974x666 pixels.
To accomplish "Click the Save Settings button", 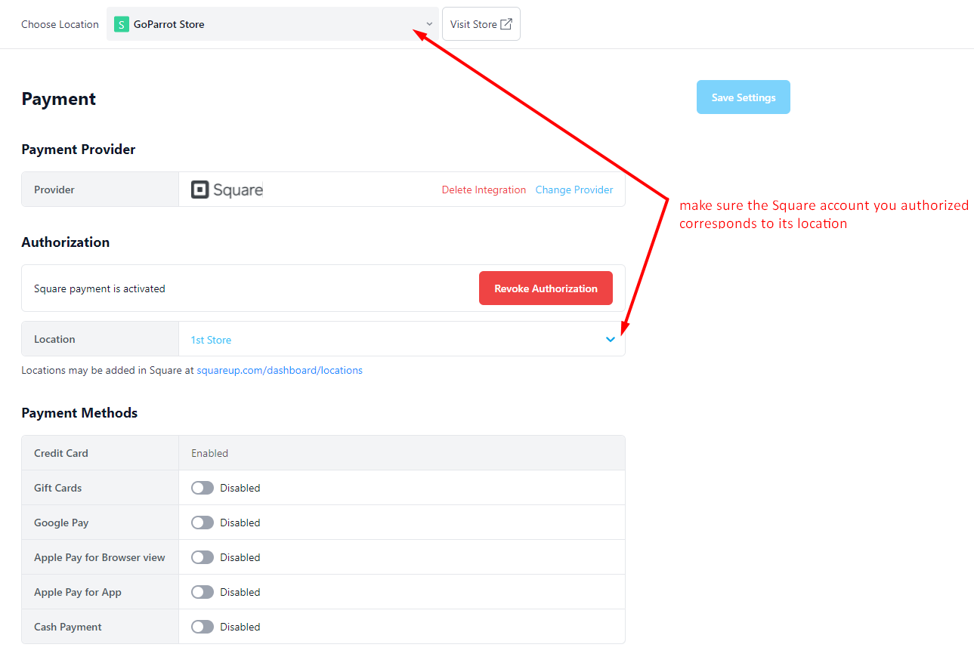I will pos(744,97).
